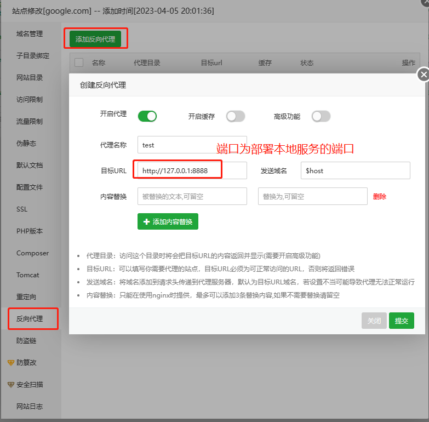Open the 反向代理 sidebar tab

[30, 319]
